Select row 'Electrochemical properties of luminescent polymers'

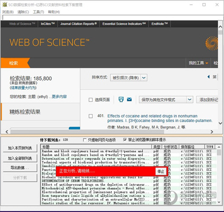tap(128, 192)
